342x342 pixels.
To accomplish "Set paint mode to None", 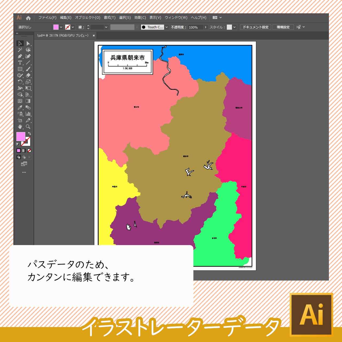I will click(x=29, y=151).
